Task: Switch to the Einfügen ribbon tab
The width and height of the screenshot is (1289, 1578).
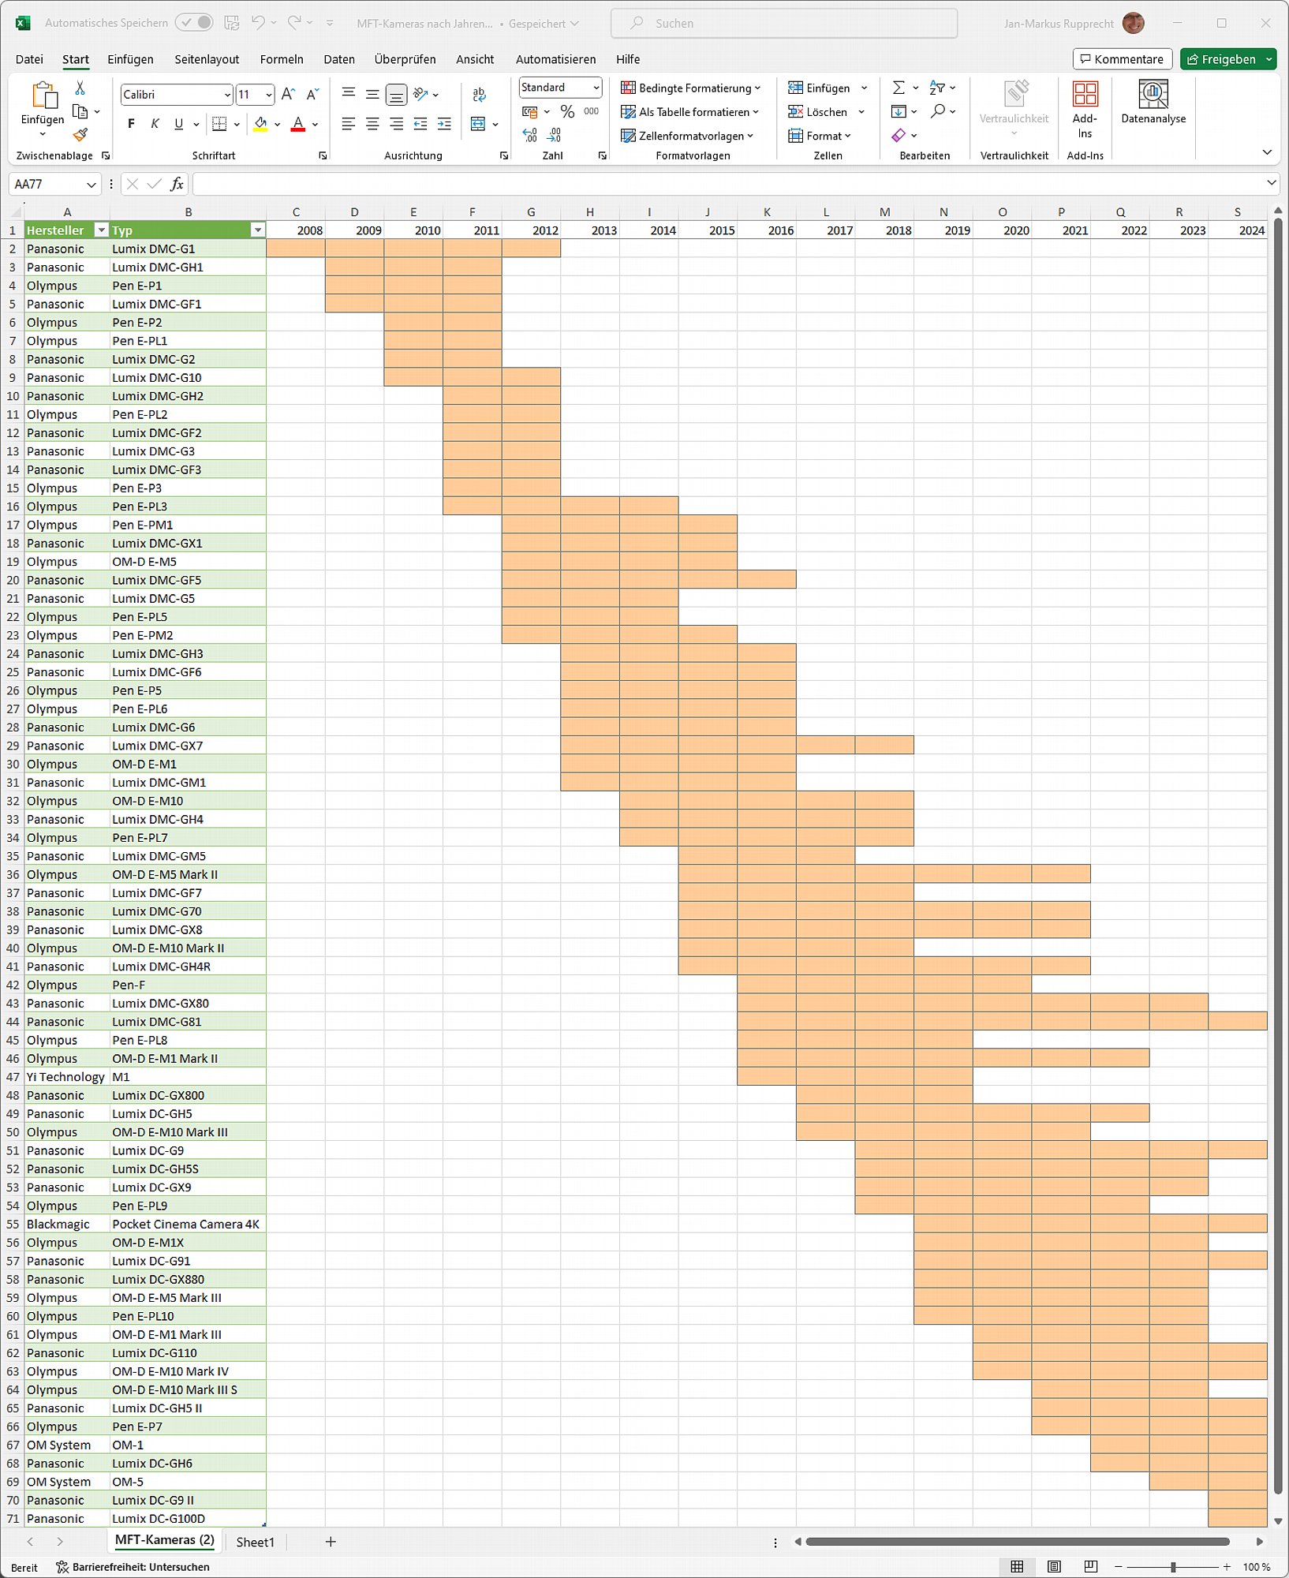Action: coord(130,59)
